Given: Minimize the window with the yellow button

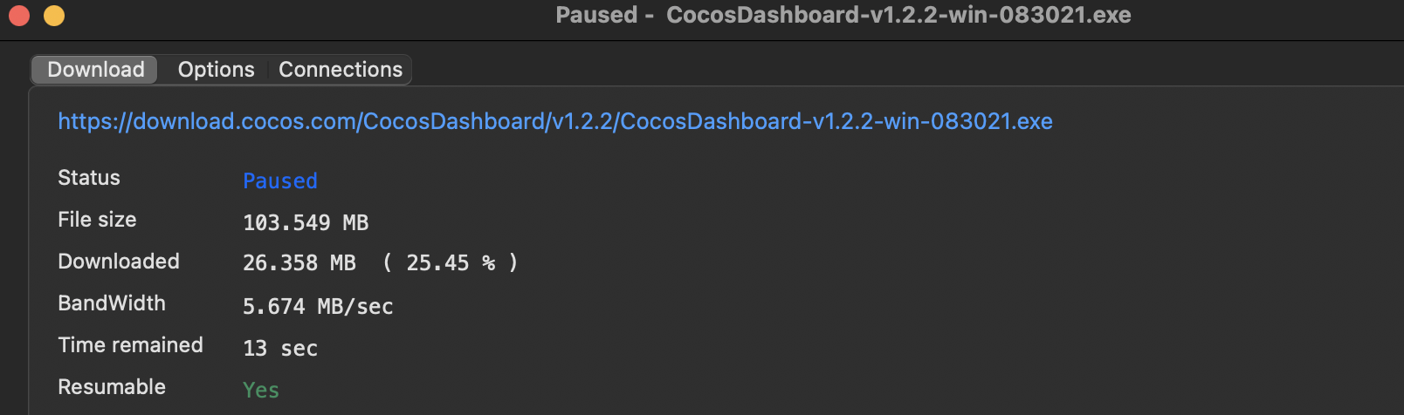Looking at the screenshot, I should (x=54, y=16).
